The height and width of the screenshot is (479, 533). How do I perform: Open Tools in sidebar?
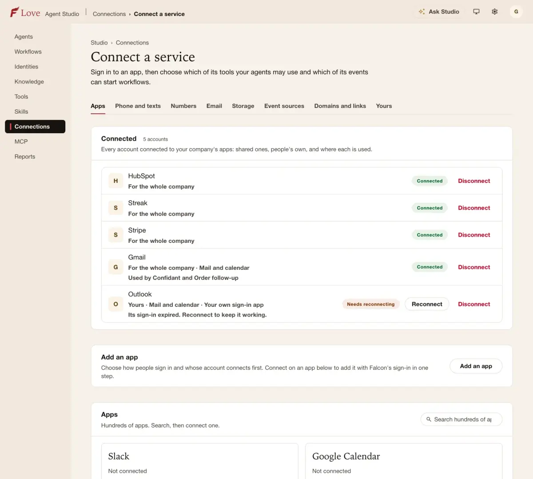35,97
